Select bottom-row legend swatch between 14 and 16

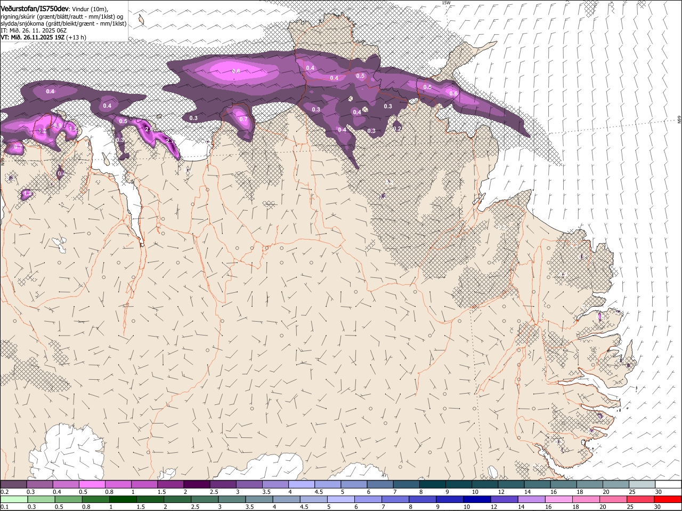click(x=531, y=499)
